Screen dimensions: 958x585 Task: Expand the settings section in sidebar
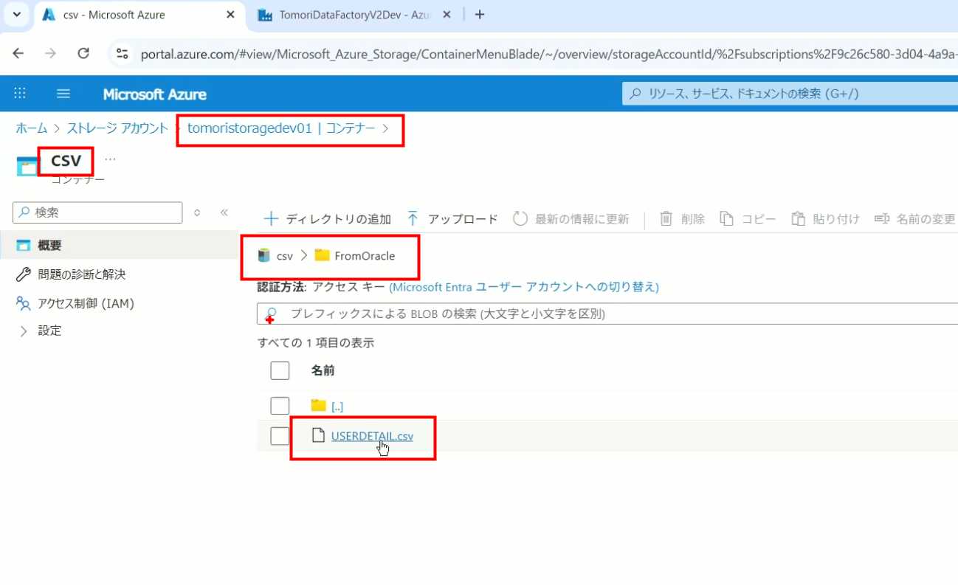point(23,331)
